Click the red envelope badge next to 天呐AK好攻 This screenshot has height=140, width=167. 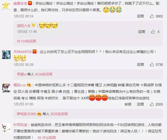point(35,52)
